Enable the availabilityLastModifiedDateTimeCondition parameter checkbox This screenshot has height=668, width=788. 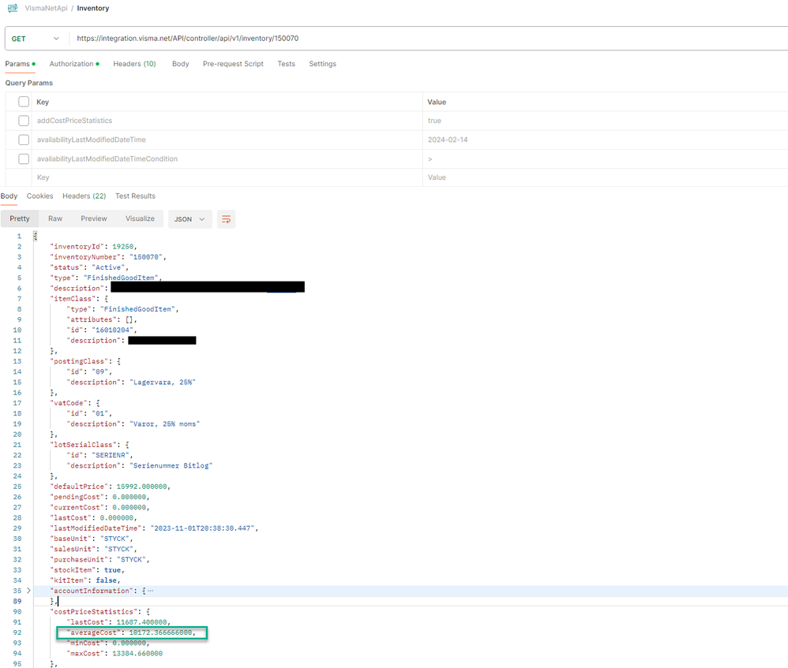click(24, 159)
